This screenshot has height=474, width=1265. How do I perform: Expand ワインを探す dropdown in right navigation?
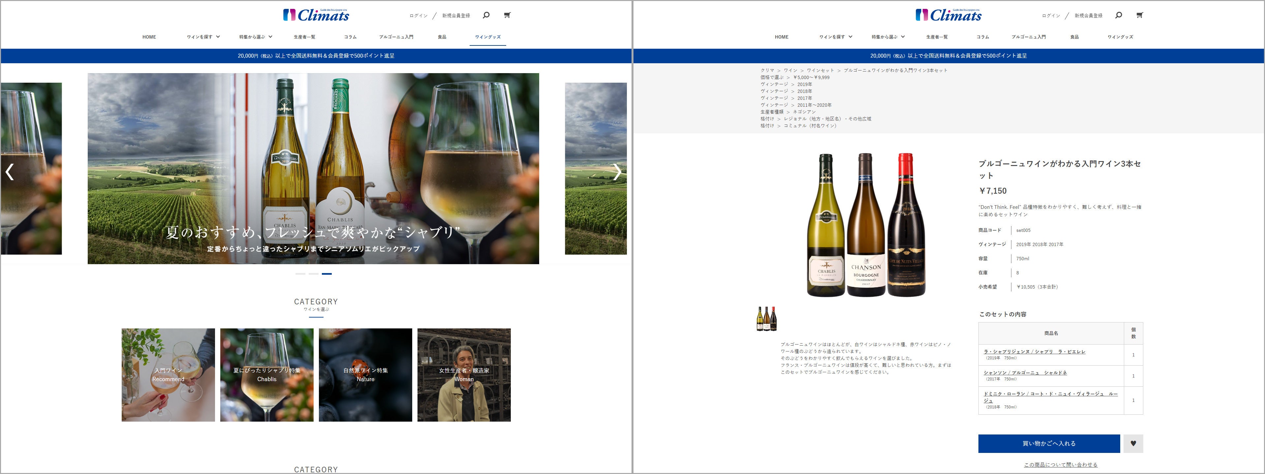(836, 37)
